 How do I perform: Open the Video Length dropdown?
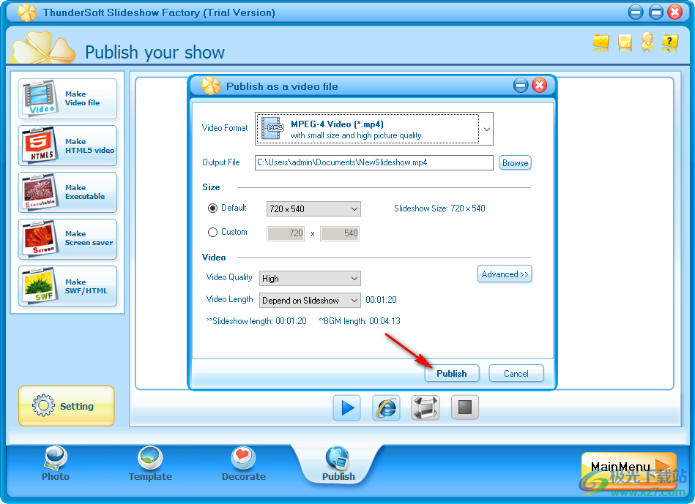tap(310, 301)
